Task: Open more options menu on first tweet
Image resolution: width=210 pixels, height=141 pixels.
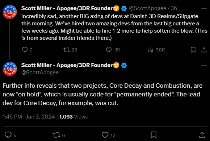Action: [204, 9]
